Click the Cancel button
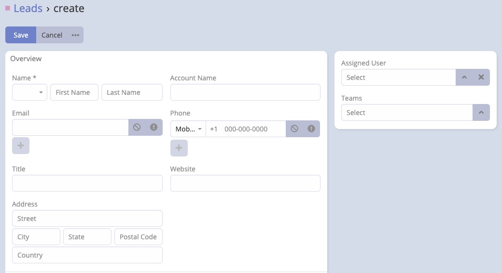Viewport: 502px width, 273px height. tap(52, 35)
